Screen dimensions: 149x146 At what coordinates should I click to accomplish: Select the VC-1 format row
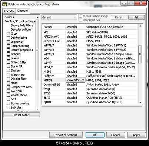[x=90, y=58]
